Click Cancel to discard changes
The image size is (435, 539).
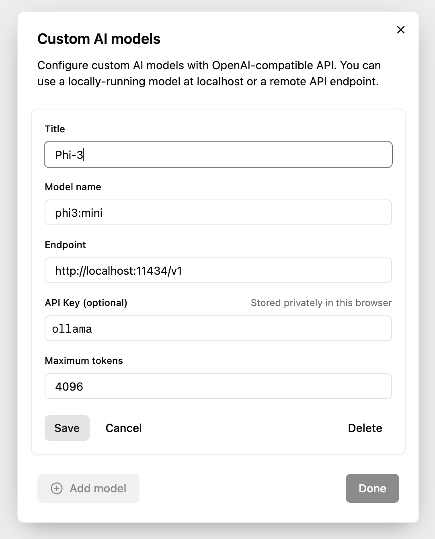(123, 428)
